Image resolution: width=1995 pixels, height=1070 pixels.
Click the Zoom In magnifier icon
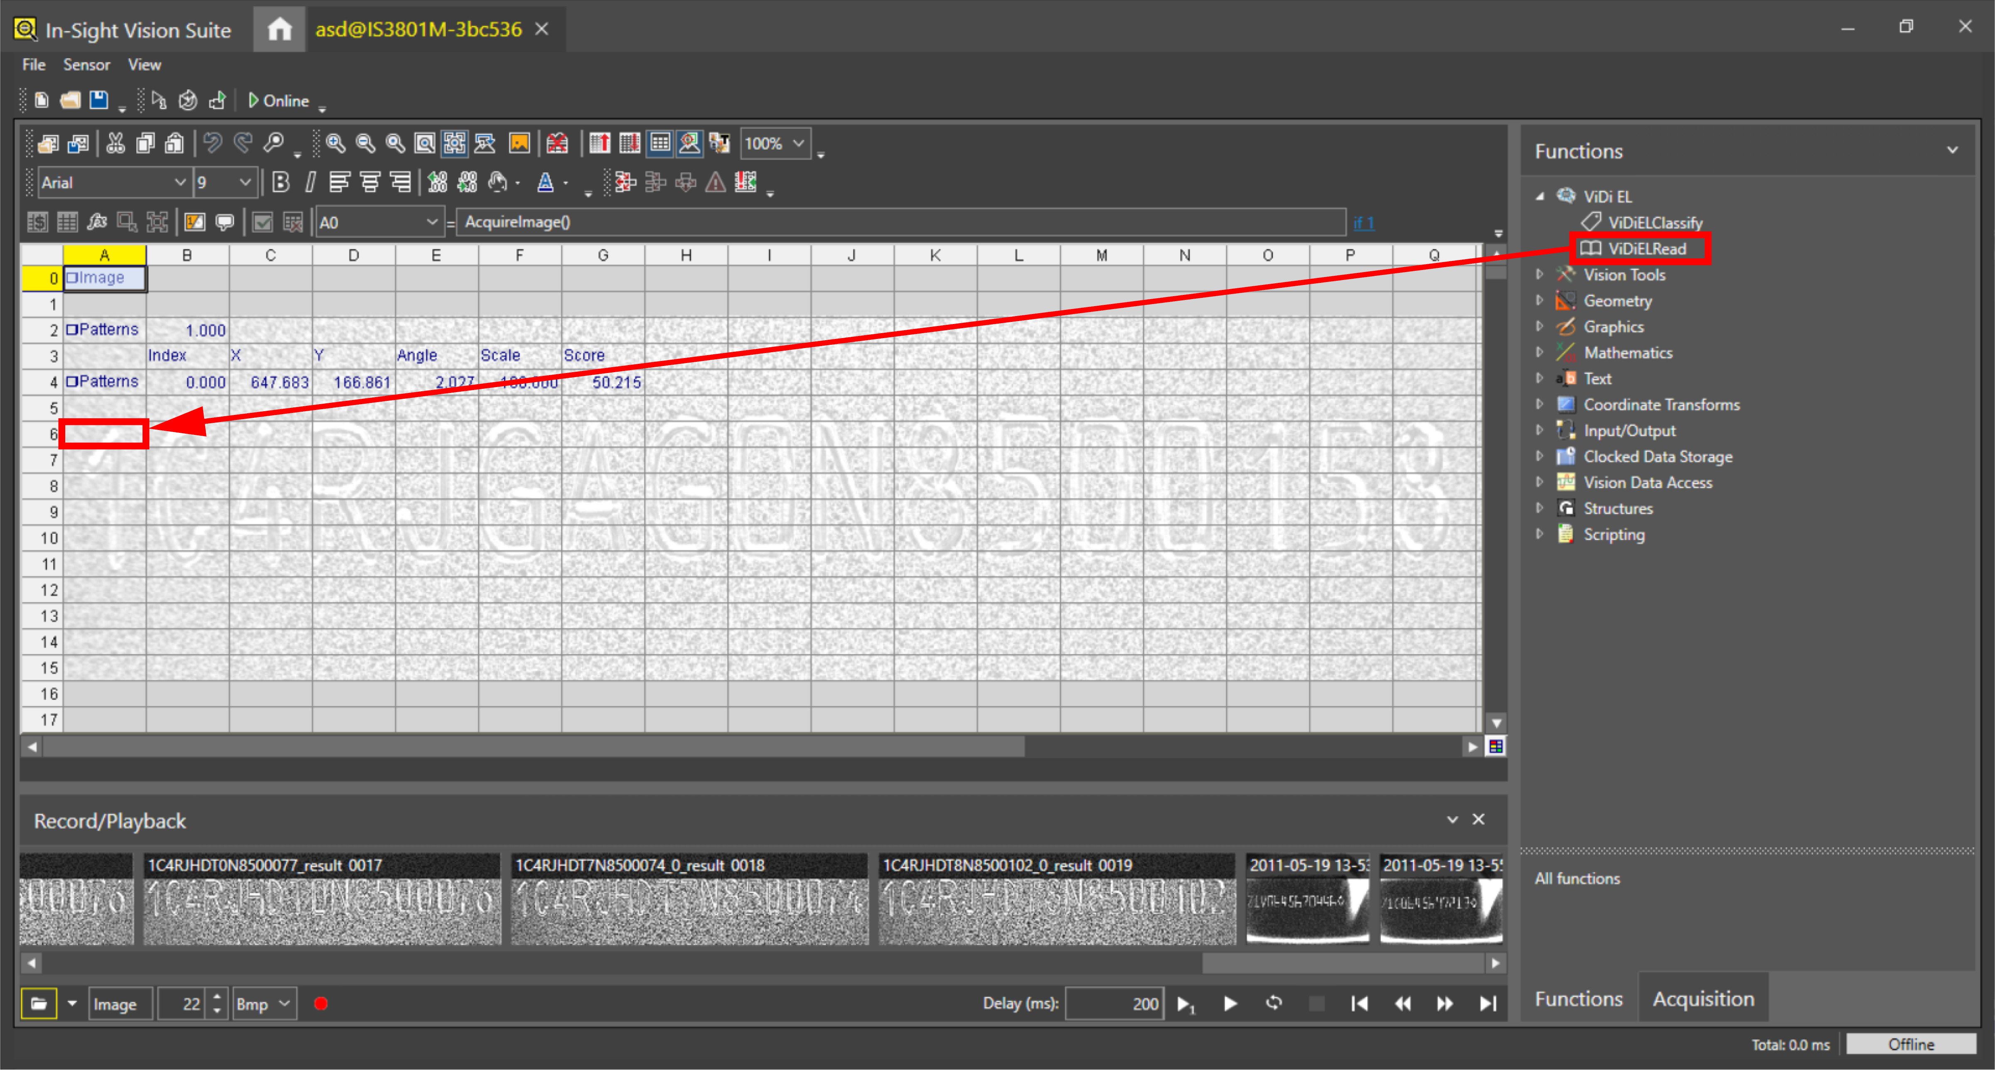pyautogui.click(x=335, y=143)
